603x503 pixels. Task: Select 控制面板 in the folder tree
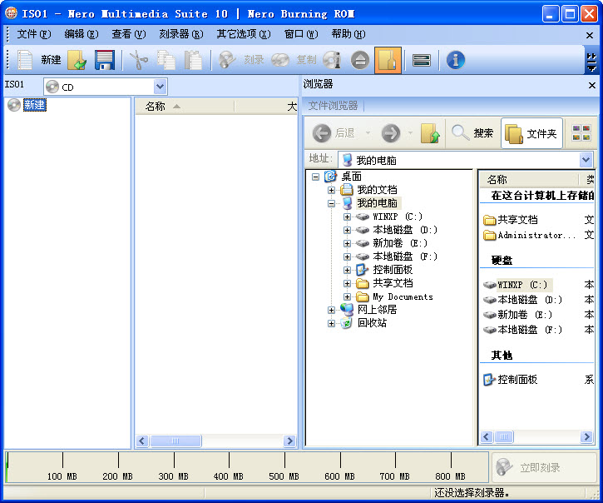pyautogui.click(x=393, y=270)
